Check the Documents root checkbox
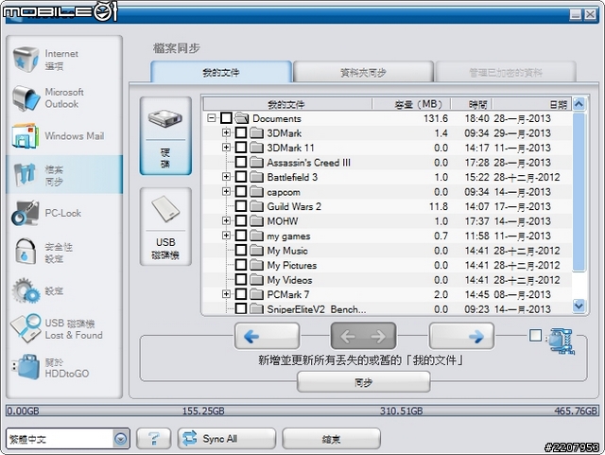This screenshot has width=605, height=455. pos(226,118)
